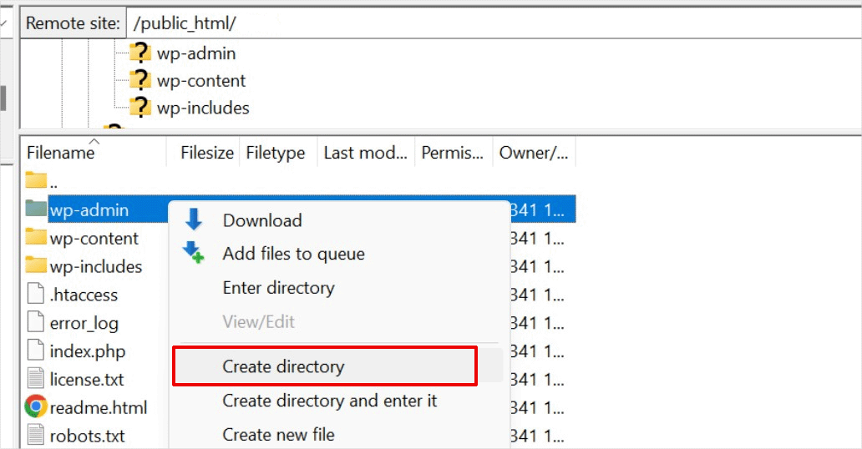Click the wp-content question-mark folder icon in tree
Image resolution: width=862 pixels, height=449 pixels.
[x=139, y=81]
